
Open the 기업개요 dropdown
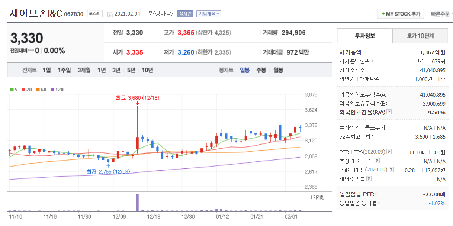point(209,14)
